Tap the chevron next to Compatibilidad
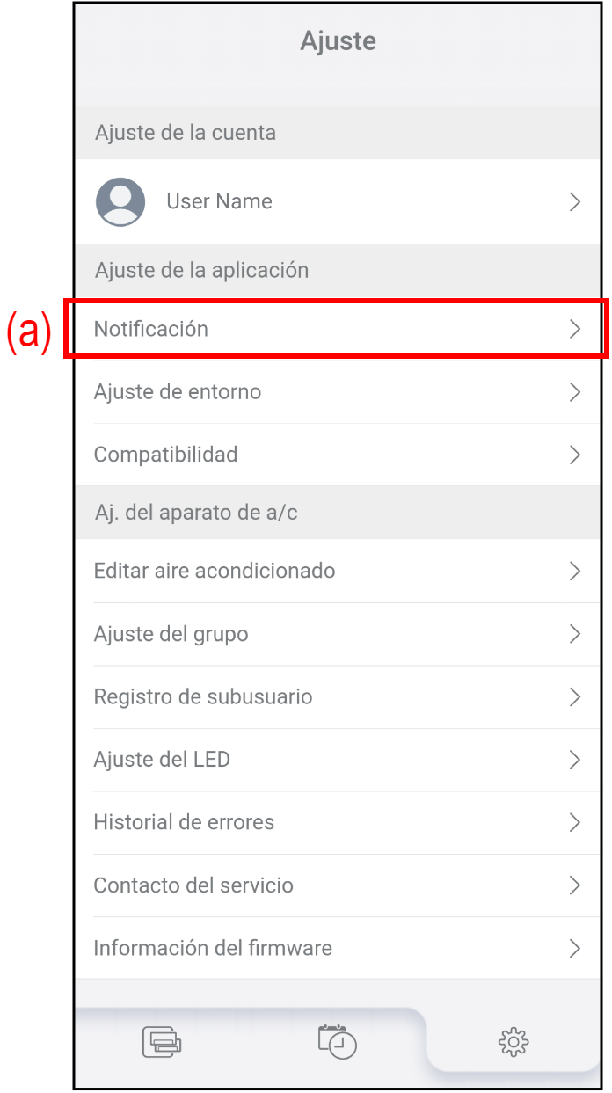The width and height of the screenshot is (612, 1093). (x=575, y=455)
